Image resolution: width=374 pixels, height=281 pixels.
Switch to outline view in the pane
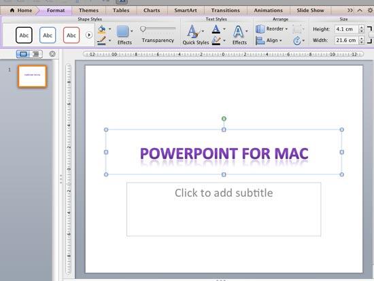[x=36, y=54]
